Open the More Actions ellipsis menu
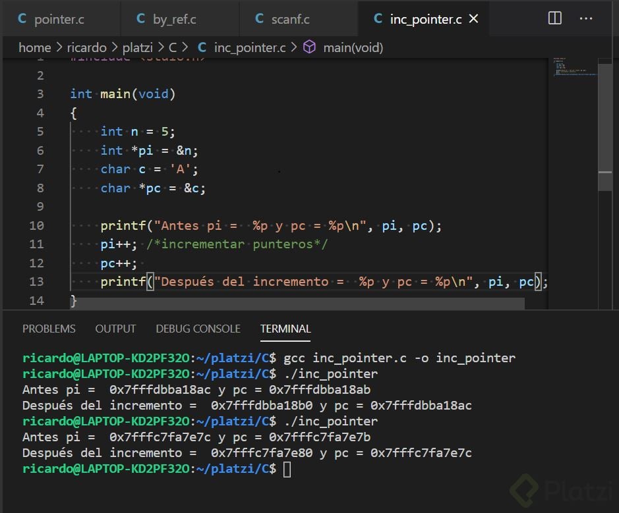Image resolution: width=619 pixels, height=513 pixels. pyautogui.click(x=585, y=18)
